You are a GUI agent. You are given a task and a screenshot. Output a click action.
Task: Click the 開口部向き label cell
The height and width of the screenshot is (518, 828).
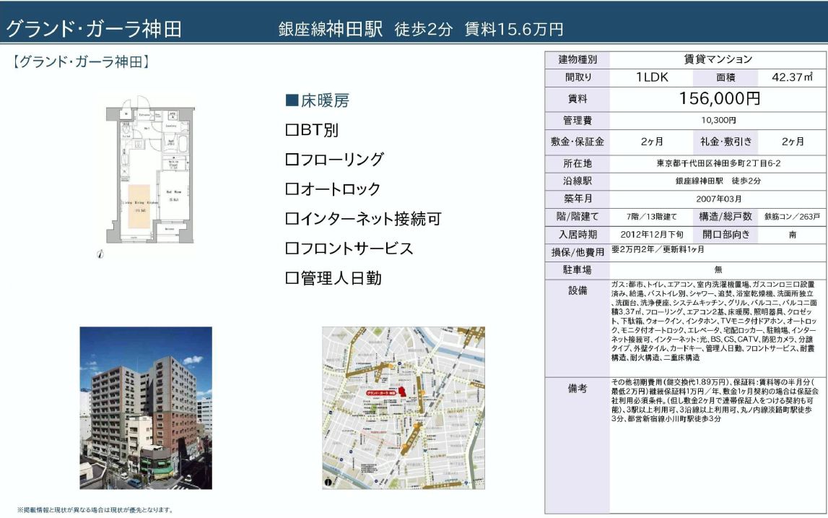(x=725, y=235)
